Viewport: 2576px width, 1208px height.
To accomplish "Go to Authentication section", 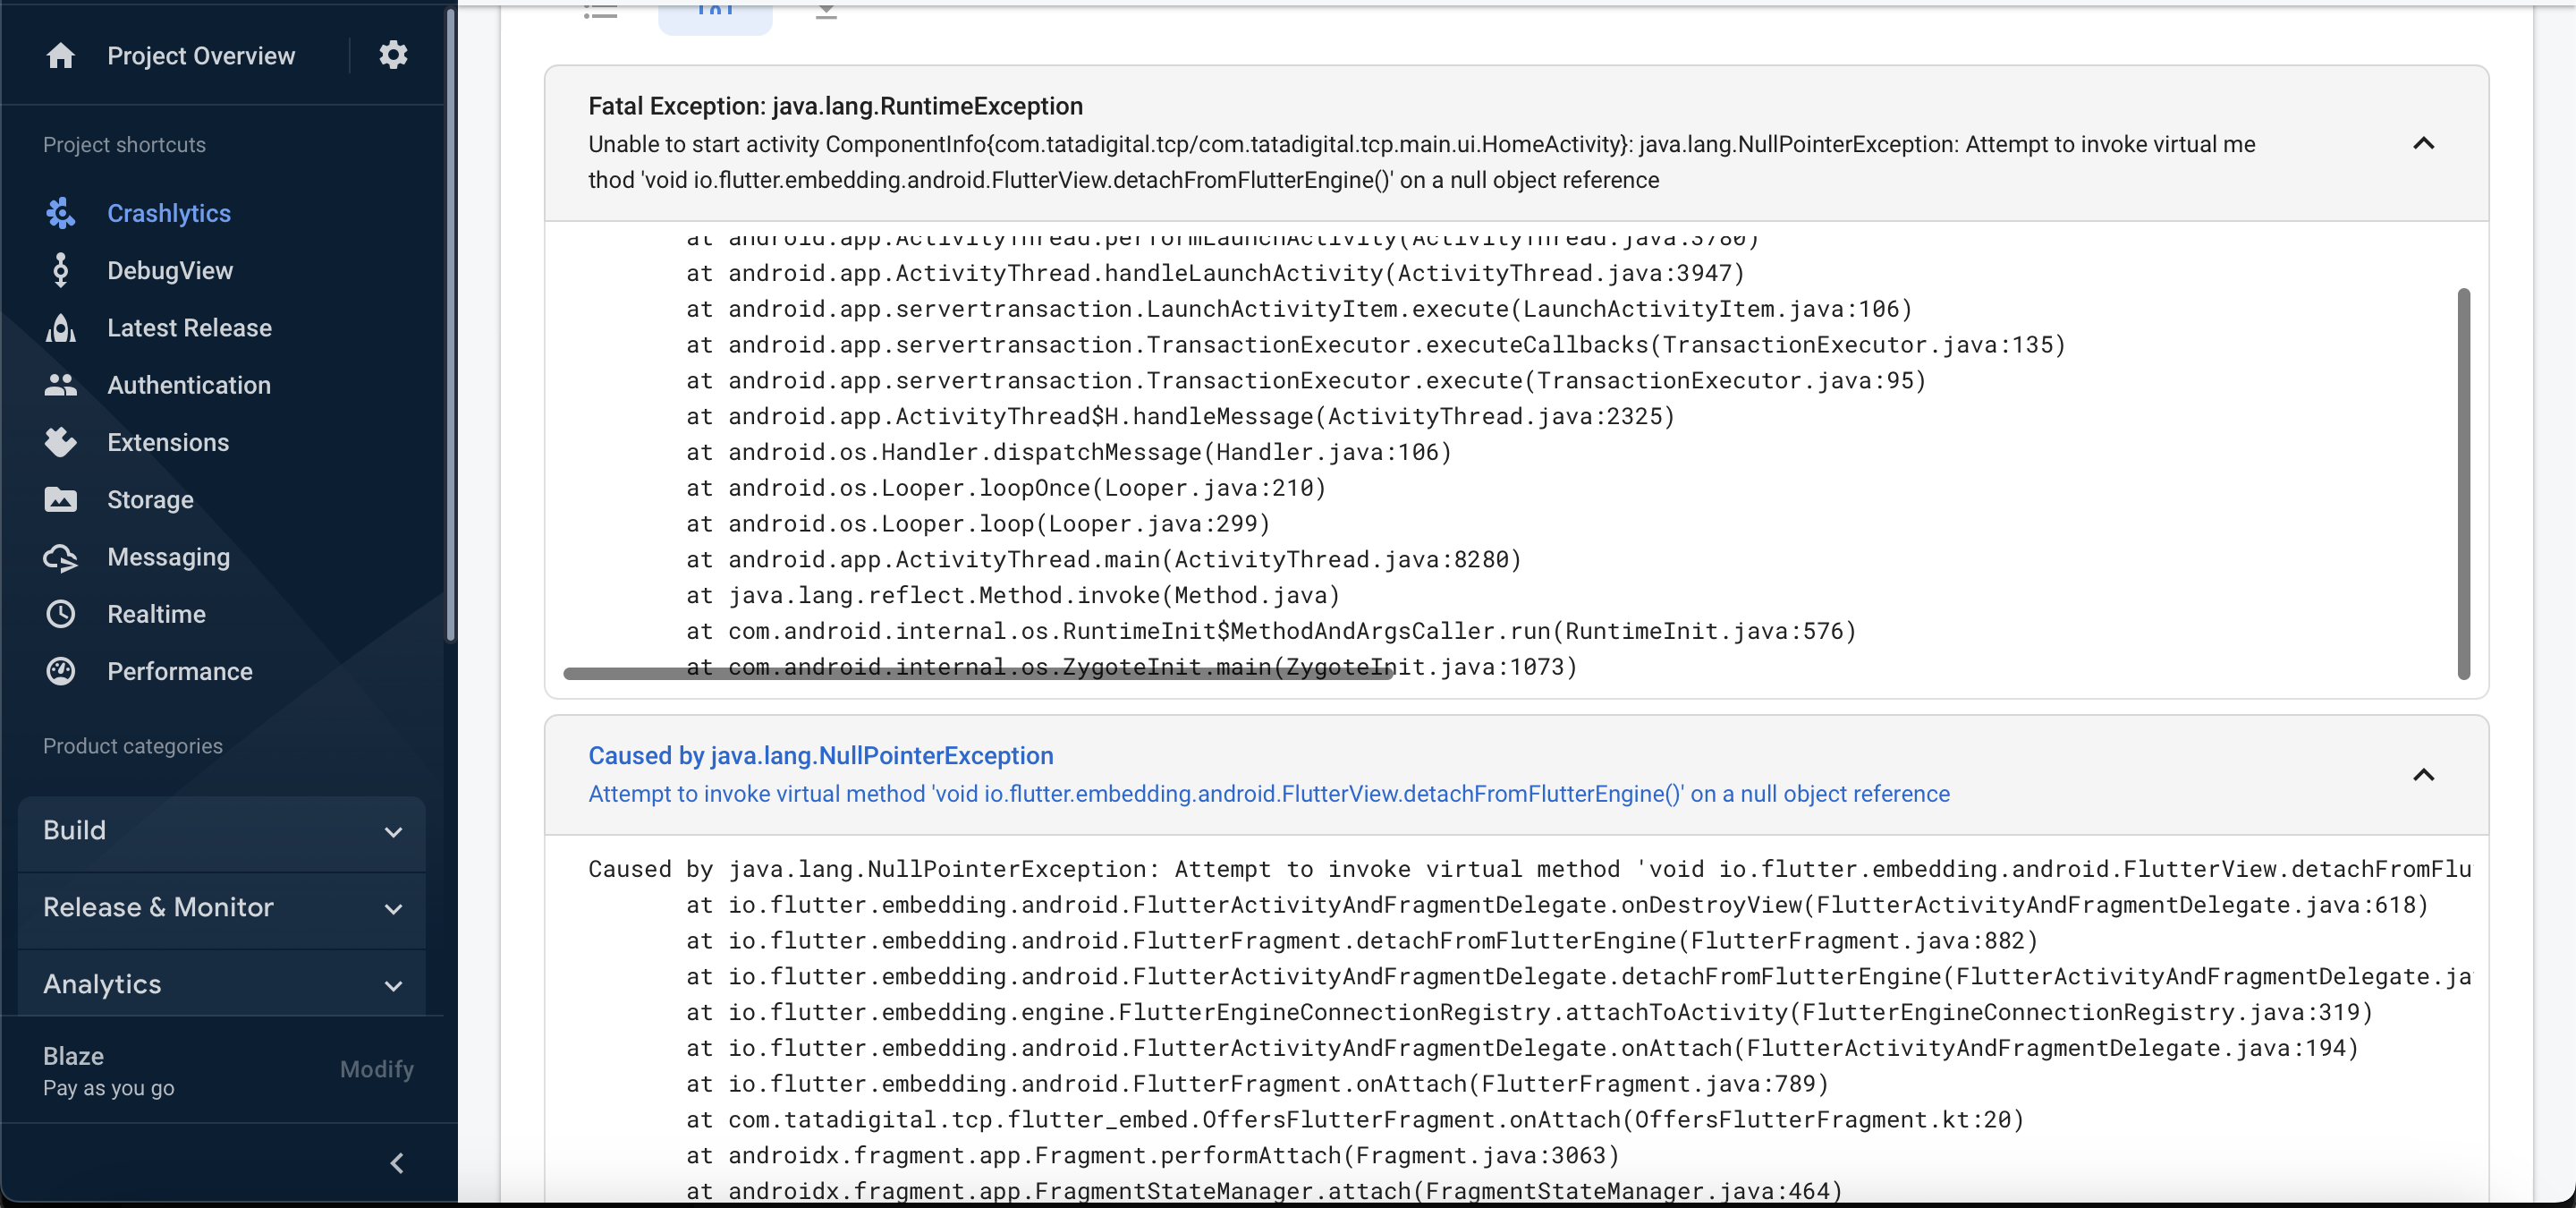I will [x=189, y=385].
